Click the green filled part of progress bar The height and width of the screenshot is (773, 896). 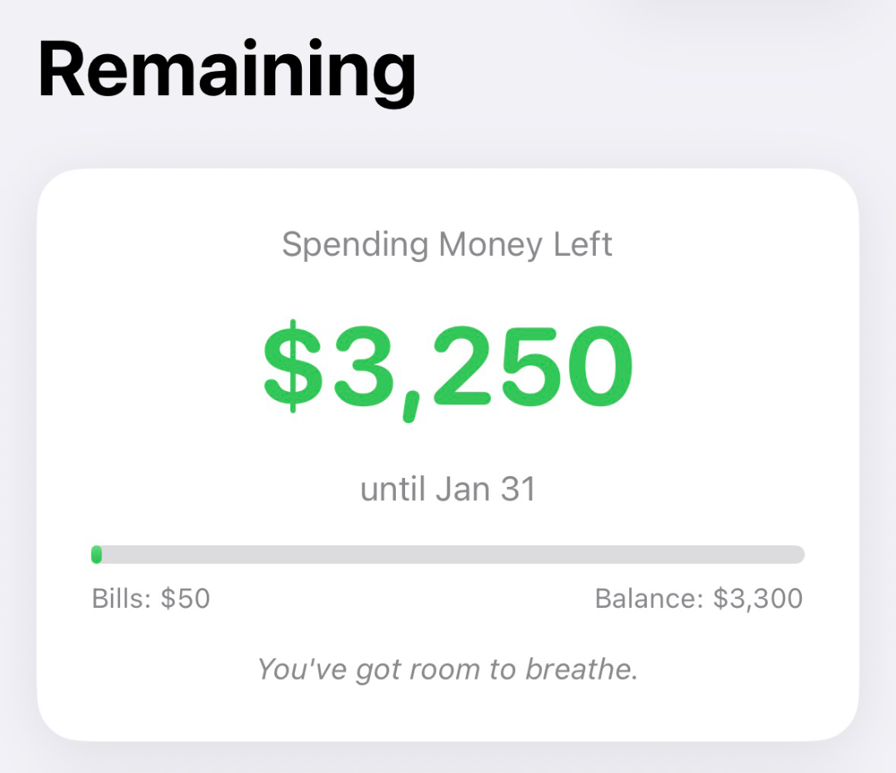(97, 555)
